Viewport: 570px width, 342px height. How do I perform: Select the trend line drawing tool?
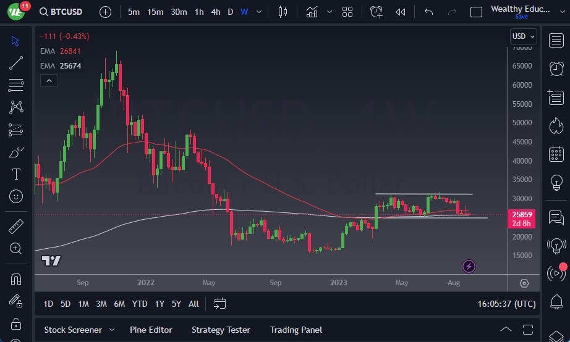[16, 62]
